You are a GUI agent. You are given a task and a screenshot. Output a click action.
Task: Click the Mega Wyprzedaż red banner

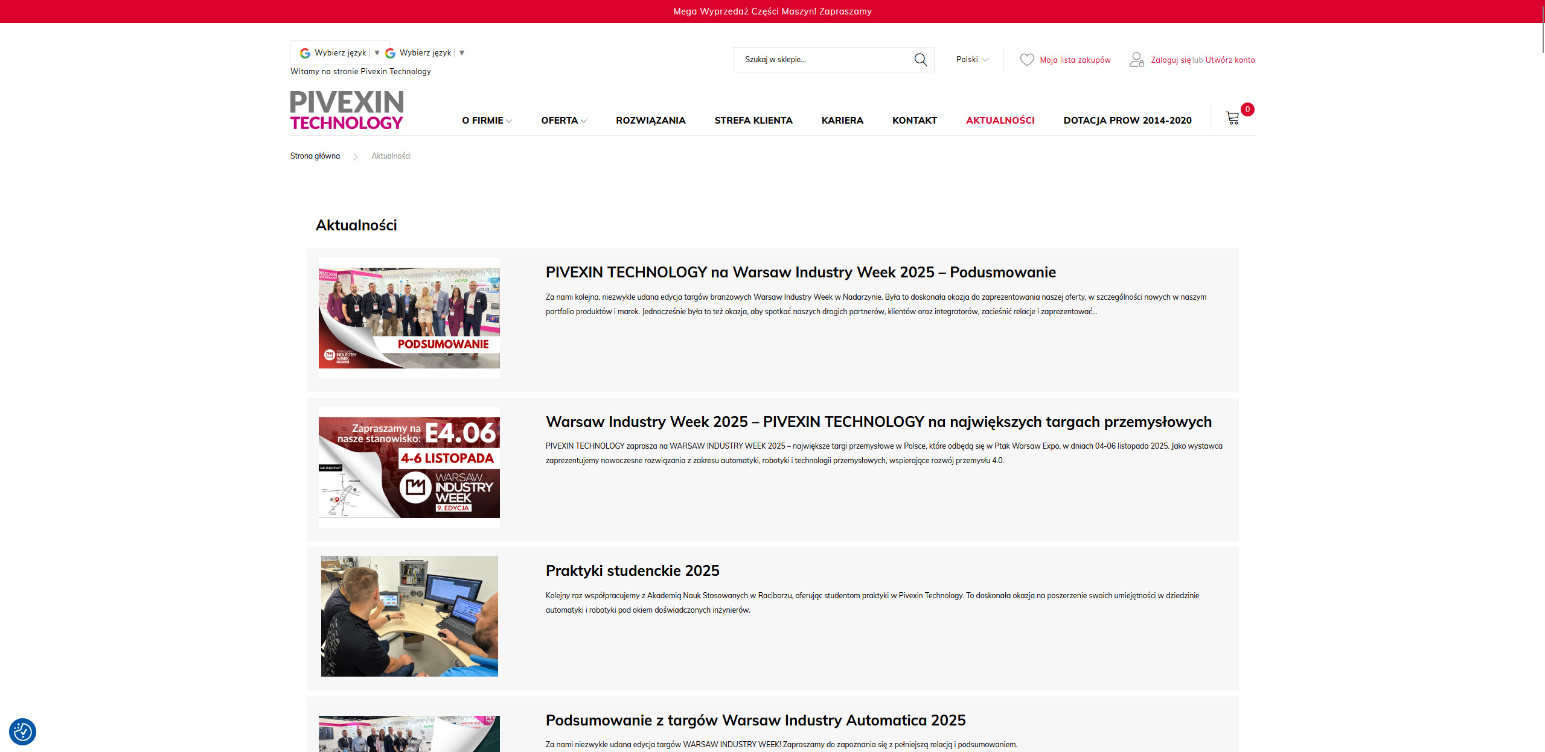(772, 11)
